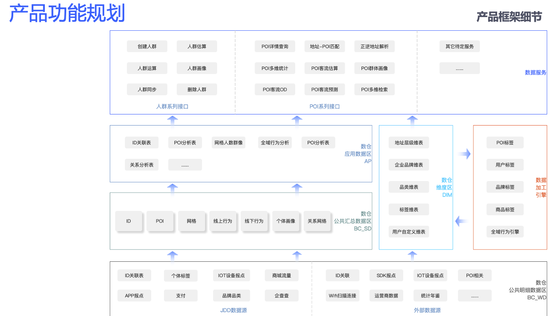Click the 品牌品类 box

(232, 296)
